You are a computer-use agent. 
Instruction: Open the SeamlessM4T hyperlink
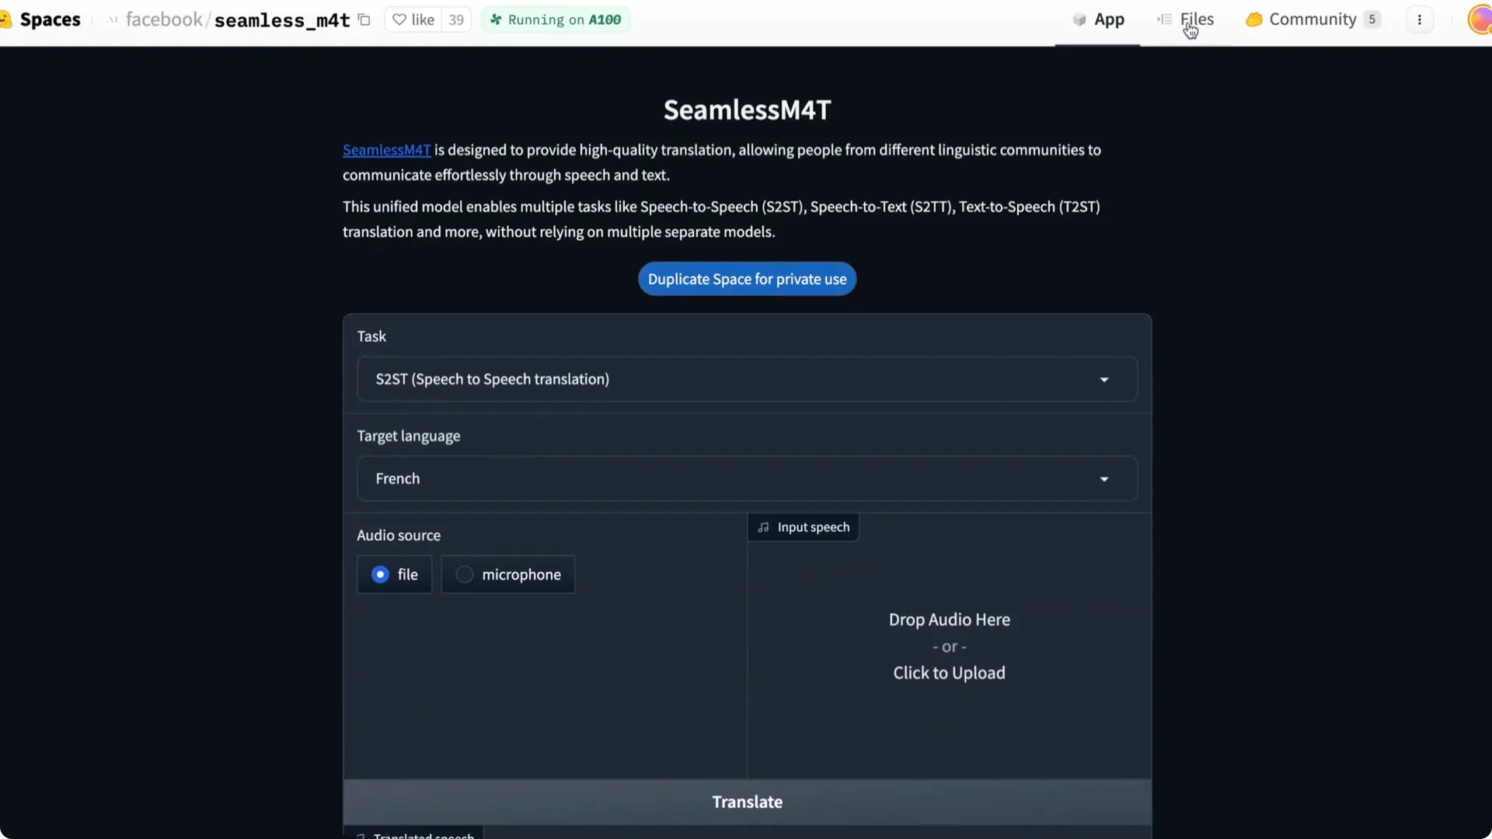[385, 150]
